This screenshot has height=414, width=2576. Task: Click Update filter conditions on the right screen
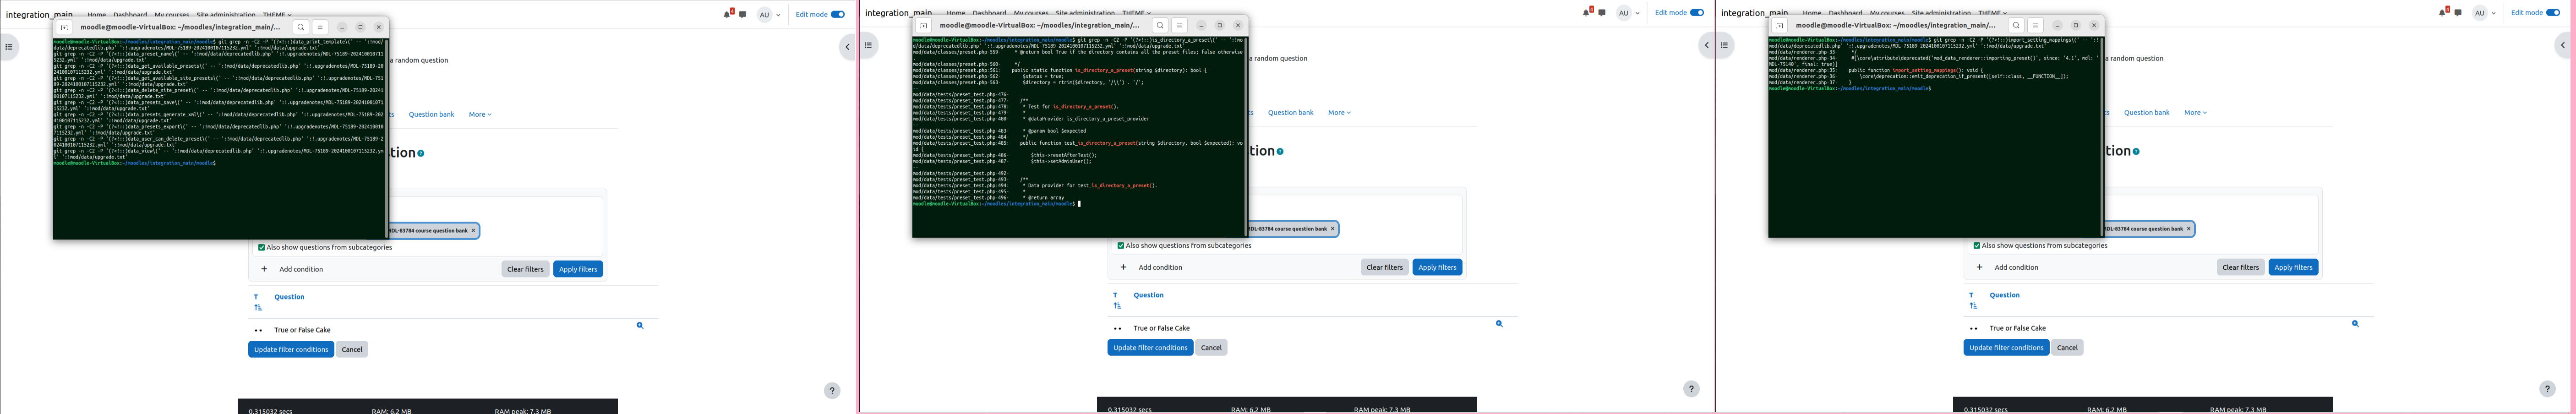(x=2006, y=347)
